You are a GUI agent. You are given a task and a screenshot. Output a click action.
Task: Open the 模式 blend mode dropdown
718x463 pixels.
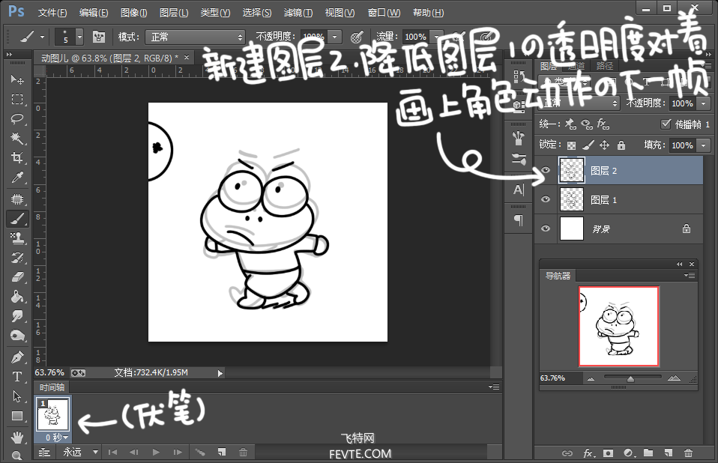pyautogui.click(x=195, y=37)
